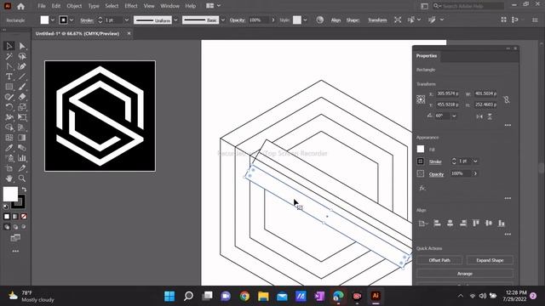Select the Scale tool
The height and width of the screenshot is (306, 545).
pyautogui.click(x=22, y=107)
